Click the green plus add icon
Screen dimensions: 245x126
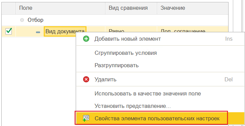click(x=86, y=39)
